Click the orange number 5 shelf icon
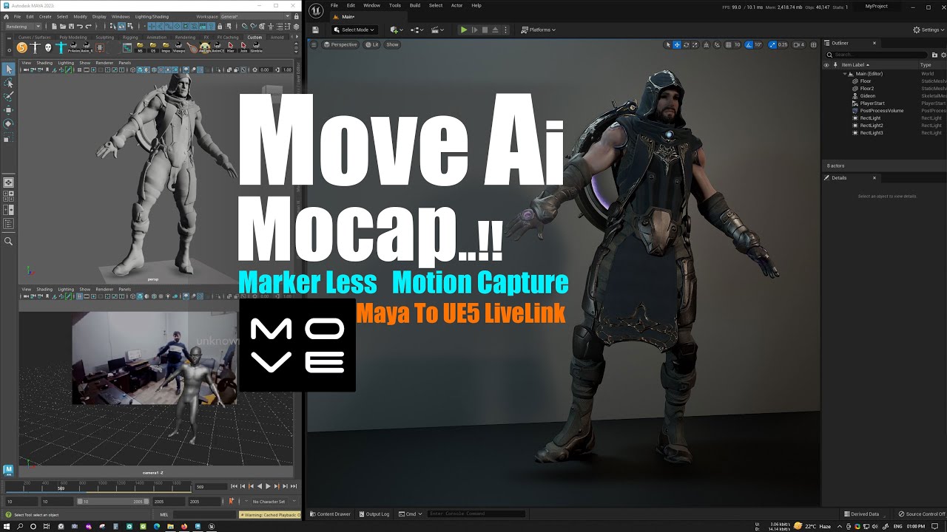 pos(21,47)
